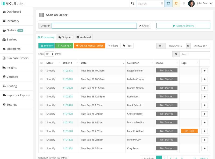Click the start date field 09/25/2017
This screenshot has height=159, width=215.
click(176, 46)
